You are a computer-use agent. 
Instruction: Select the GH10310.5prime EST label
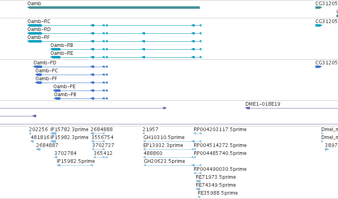pos(164,137)
